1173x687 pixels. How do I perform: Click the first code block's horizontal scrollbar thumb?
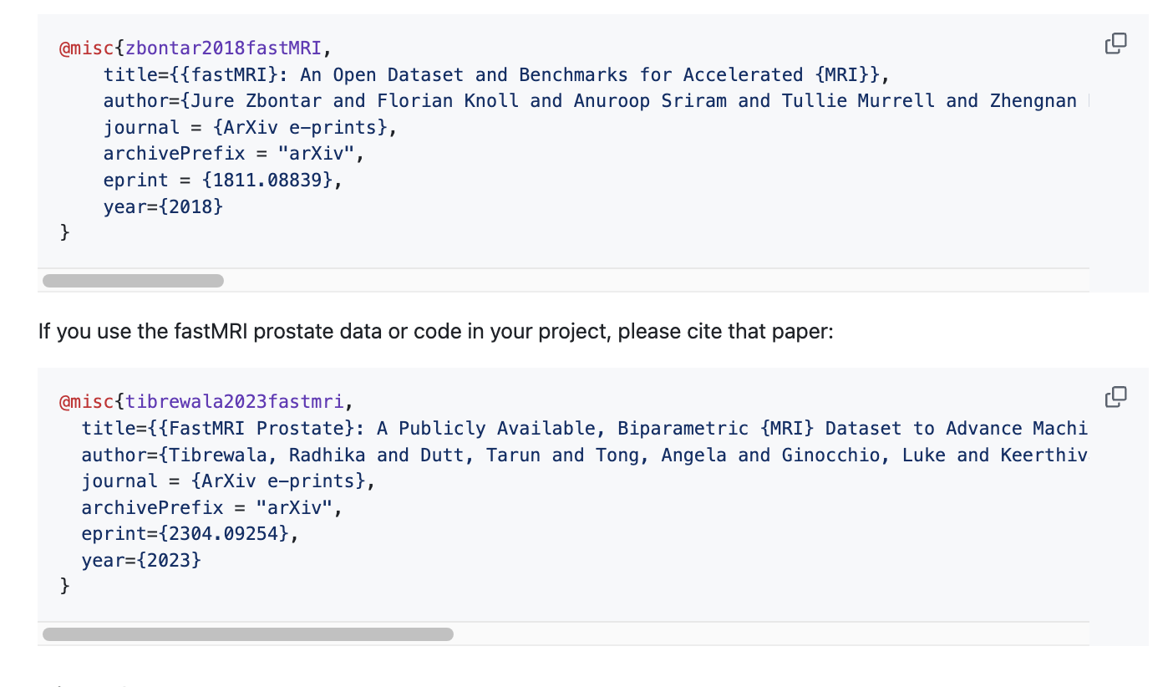pyautogui.click(x=133, y=281)
